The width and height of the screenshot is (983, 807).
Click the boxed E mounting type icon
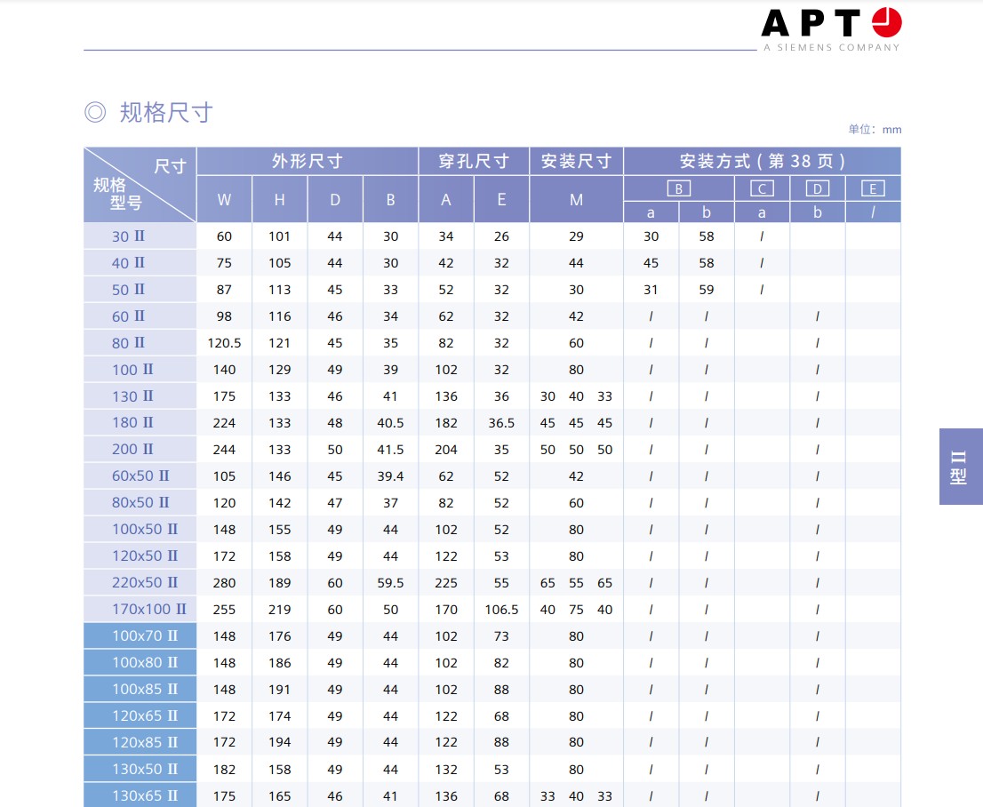pyautogui.click(x=873, y=188)
